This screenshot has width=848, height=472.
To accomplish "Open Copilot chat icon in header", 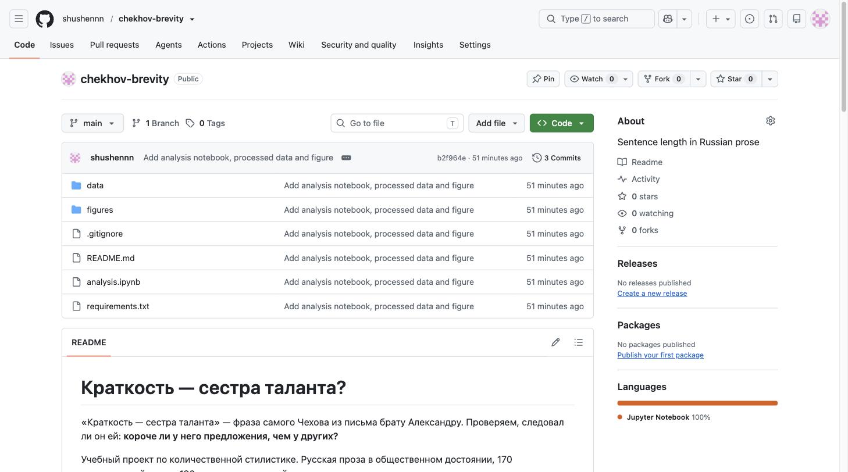I will coord(668,19).
